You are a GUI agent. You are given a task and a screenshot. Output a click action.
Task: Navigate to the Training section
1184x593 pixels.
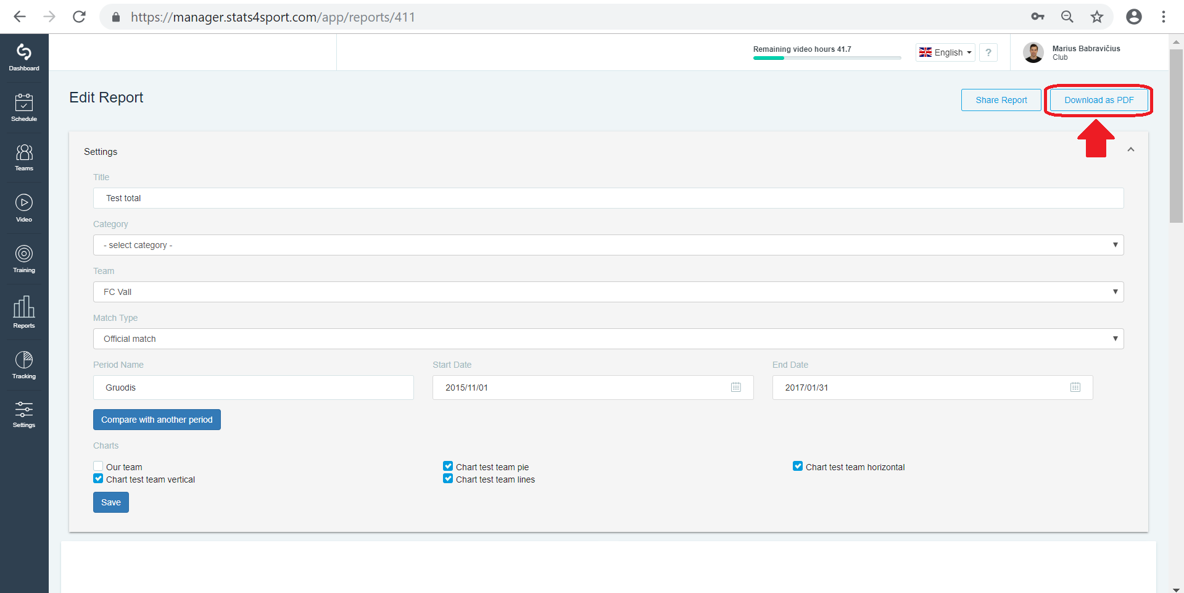coord(24,259)
